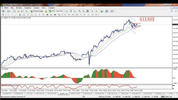Switch to the USDCHF,H1 chart tab

(40, 94)
